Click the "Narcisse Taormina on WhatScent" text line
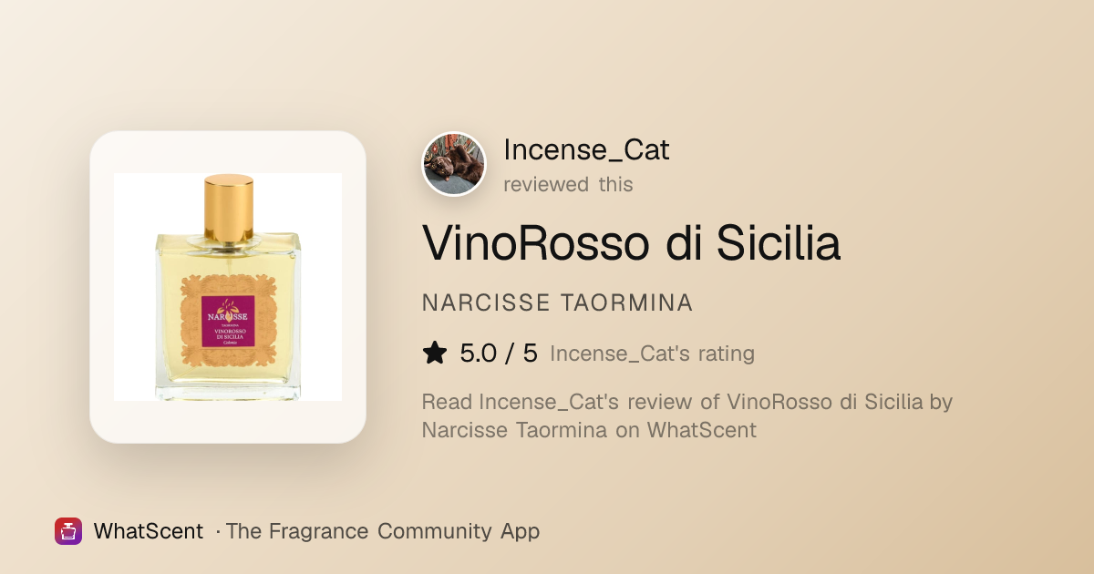 tap(589, 430)
